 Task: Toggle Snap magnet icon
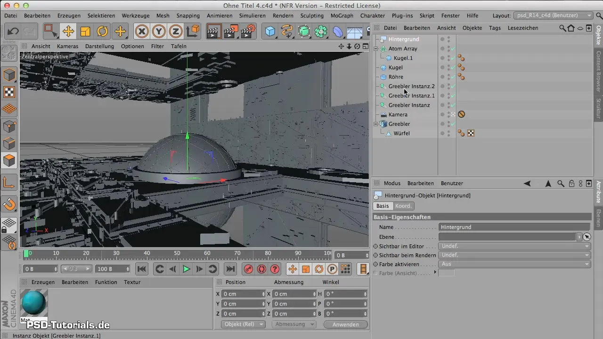[x=9, y=203]
